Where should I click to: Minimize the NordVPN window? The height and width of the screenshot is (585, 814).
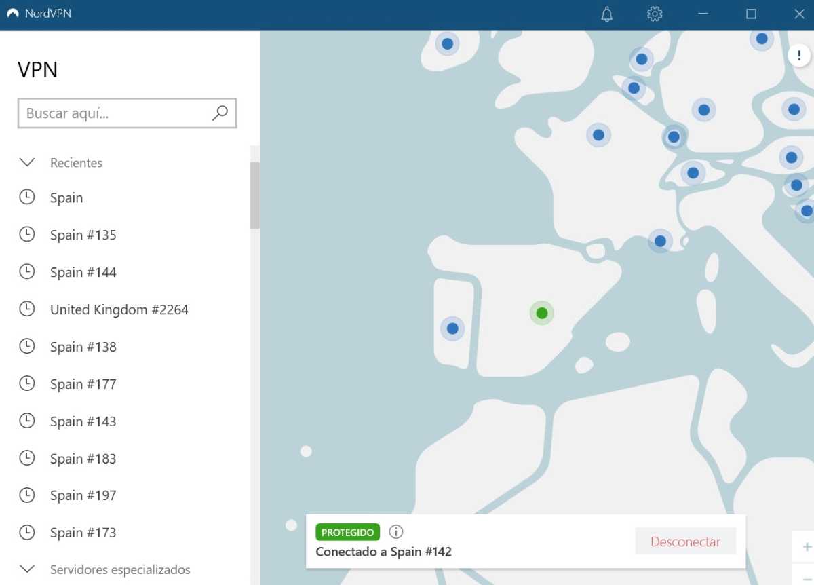click(x=703, y=14)
